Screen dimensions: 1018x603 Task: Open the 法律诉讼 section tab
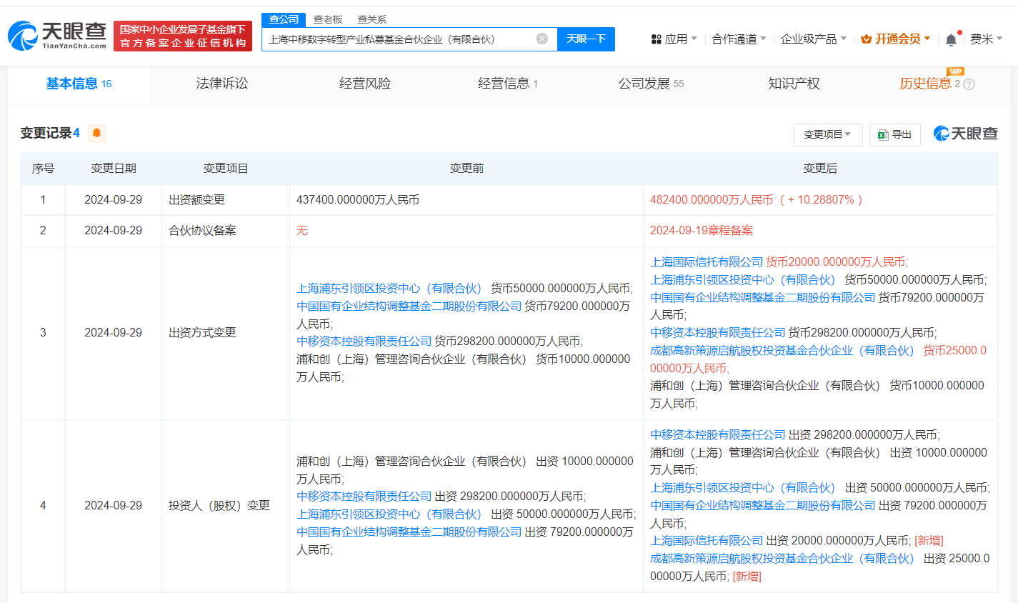coord(221,83)
